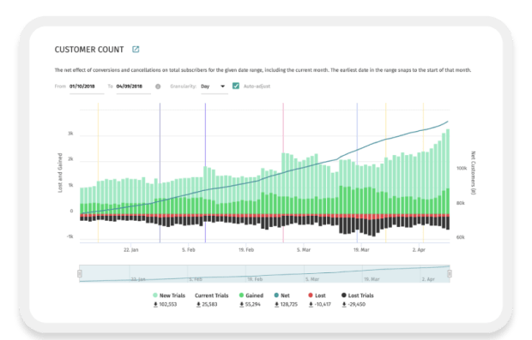Click the Granularity dropdown arrow
Image resolution: width=532 pixels, height=340 pixels.
point(222,86)
